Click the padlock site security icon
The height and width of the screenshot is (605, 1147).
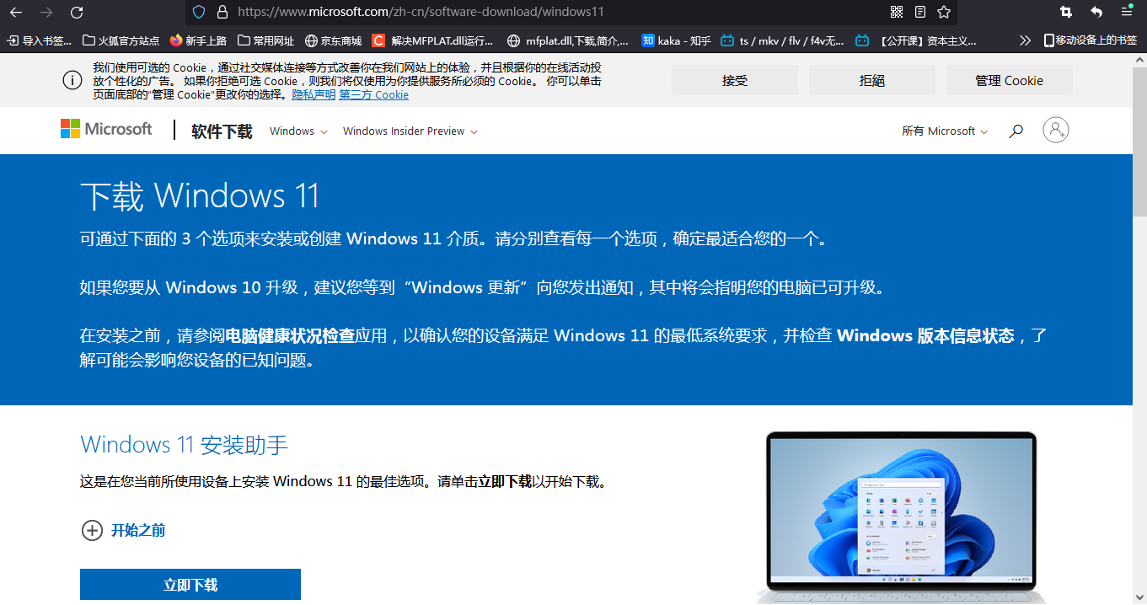[x=222, y=12]
